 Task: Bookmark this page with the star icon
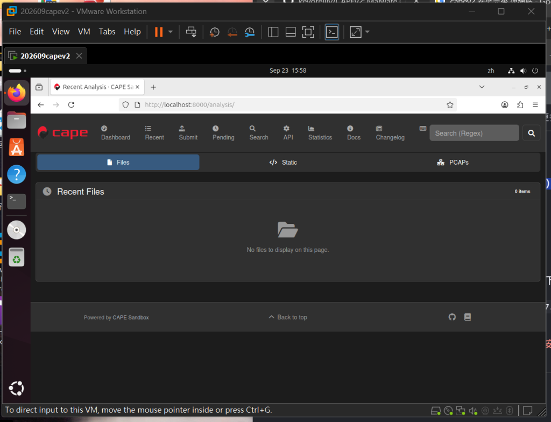coord(450,105)
